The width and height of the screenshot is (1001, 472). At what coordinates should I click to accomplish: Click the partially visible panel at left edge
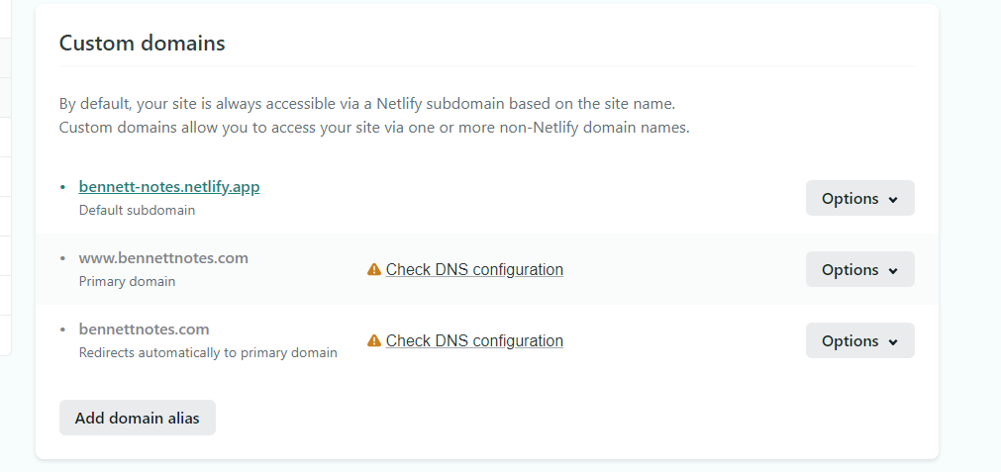[x=5, y=177]
